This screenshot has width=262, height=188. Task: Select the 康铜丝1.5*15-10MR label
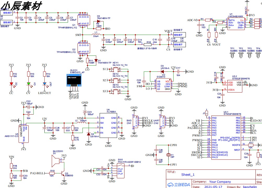click(x=147, y=48)
